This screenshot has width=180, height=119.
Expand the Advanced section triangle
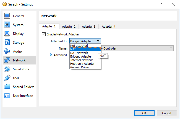[x=51, y=55]
